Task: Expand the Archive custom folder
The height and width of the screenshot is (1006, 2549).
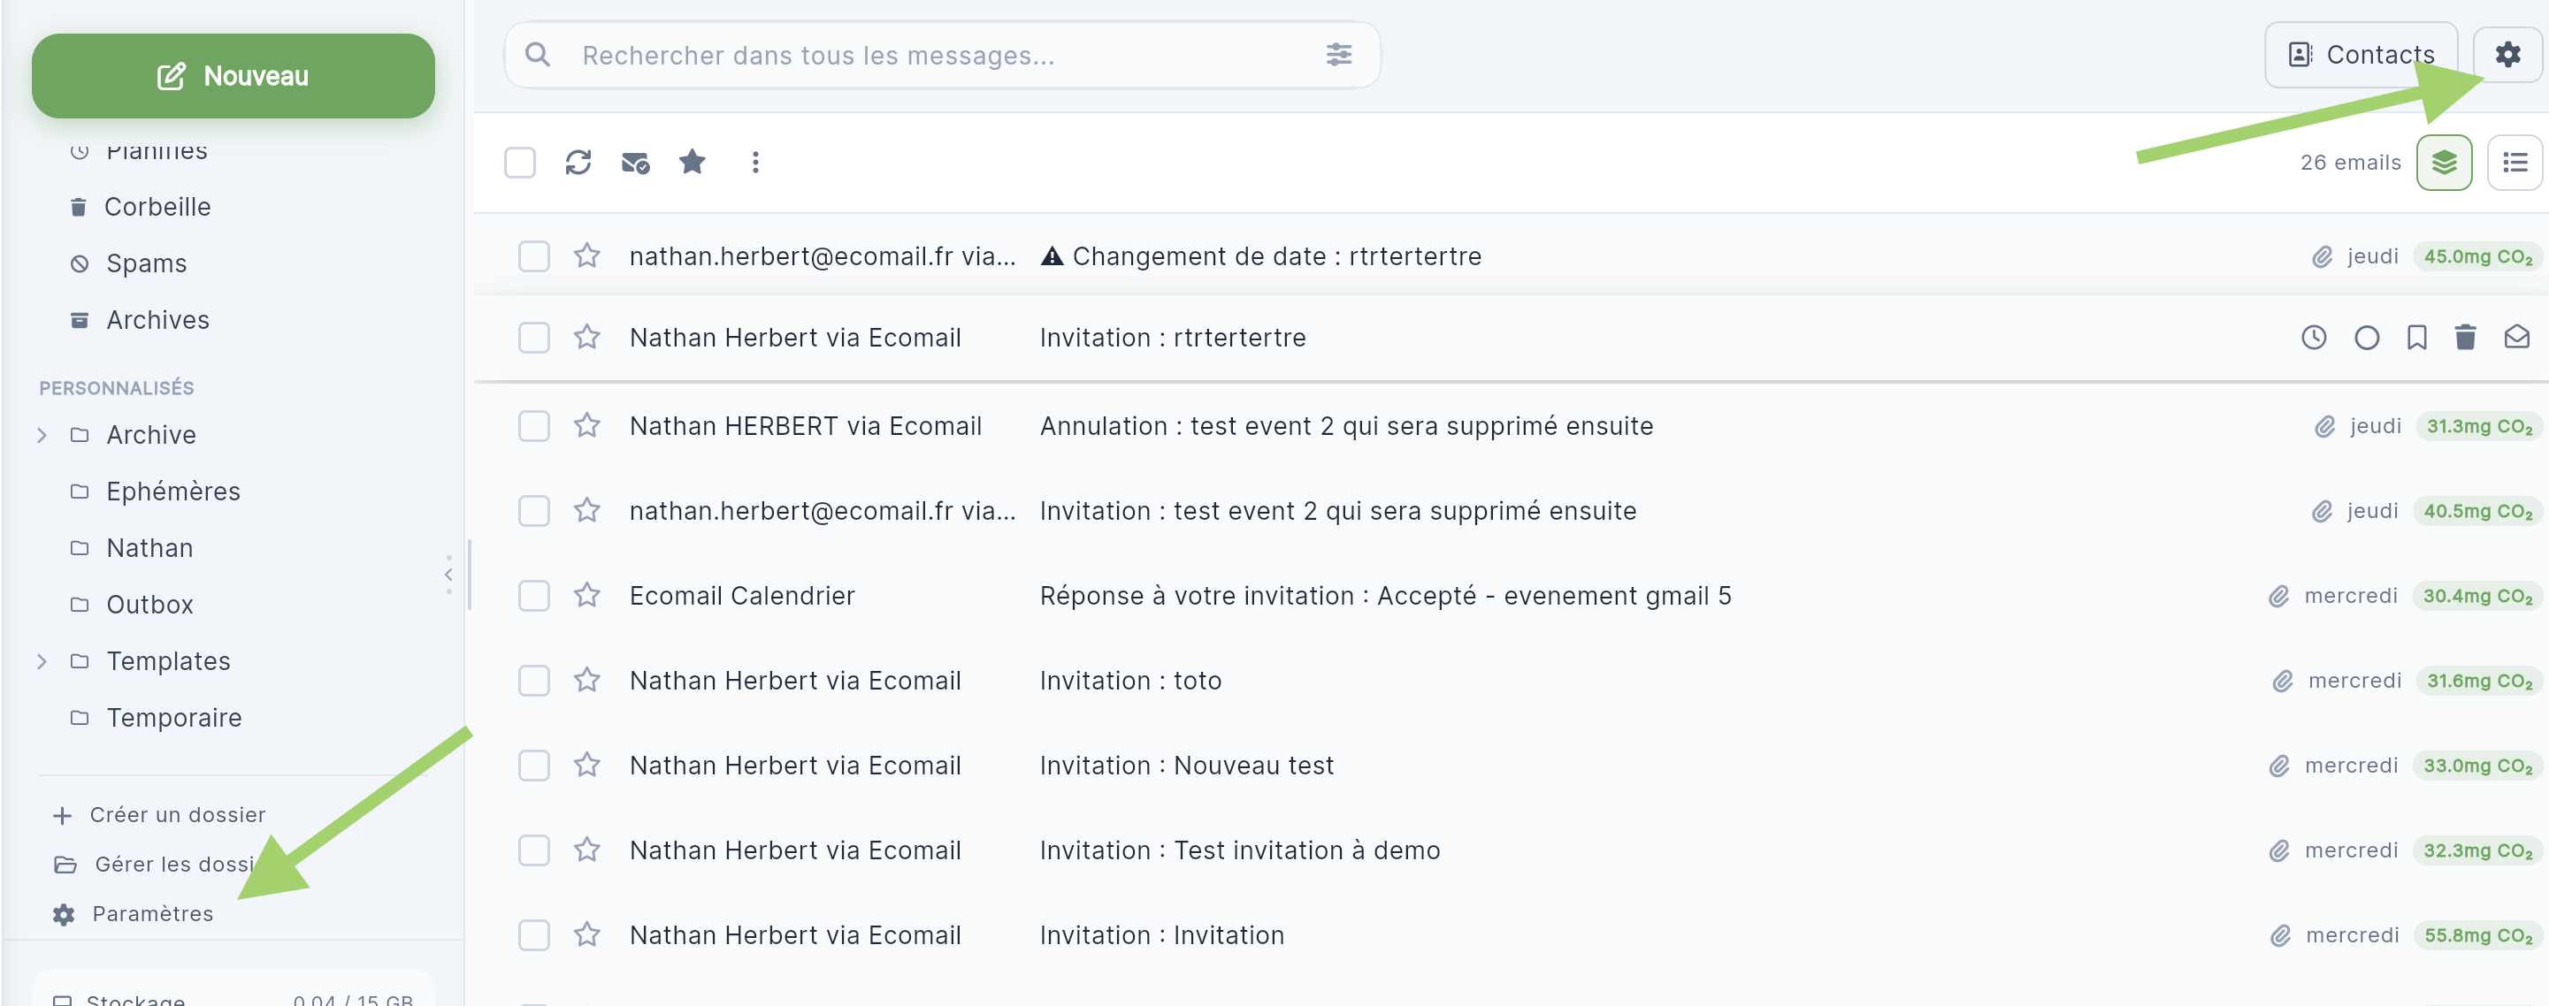Action: click(42, 435)
